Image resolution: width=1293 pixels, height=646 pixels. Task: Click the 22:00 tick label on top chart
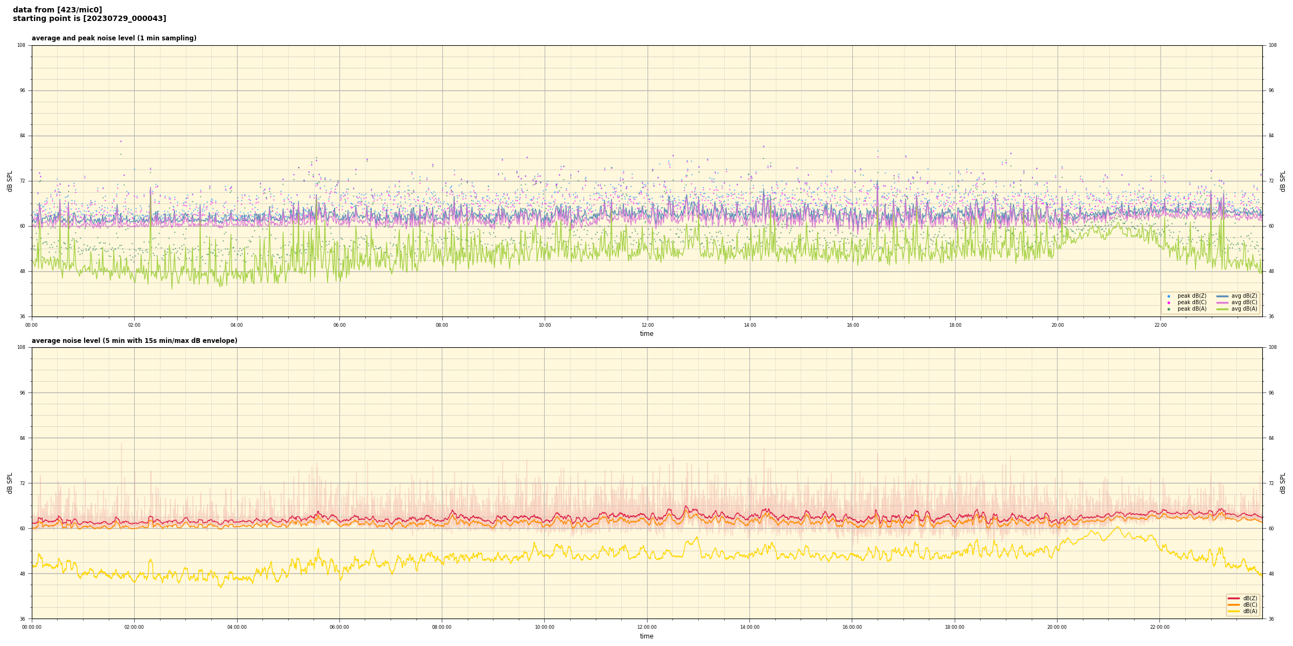click(1160, 325)
